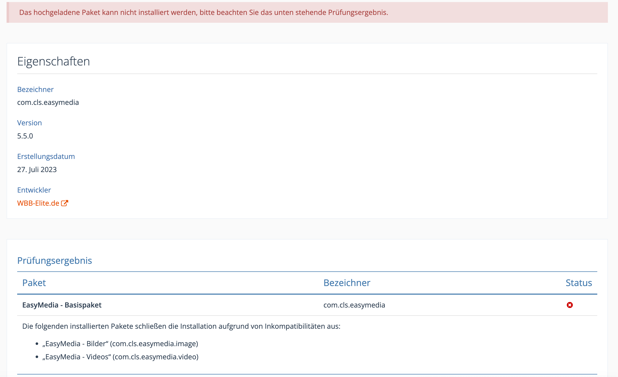This screenshot has width=618, height=377.
Task: Click the com.cls.easymedia identifier value under Eigenschaften
Action: [x=48, y=102]
